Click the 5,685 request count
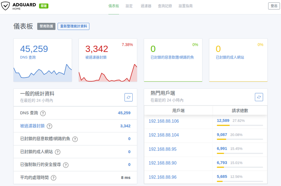This screenshot has height=186, width=281. tap(222, 177)
